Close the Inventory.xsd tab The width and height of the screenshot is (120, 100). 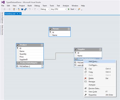pyautogui.click(x=20, y=14)
